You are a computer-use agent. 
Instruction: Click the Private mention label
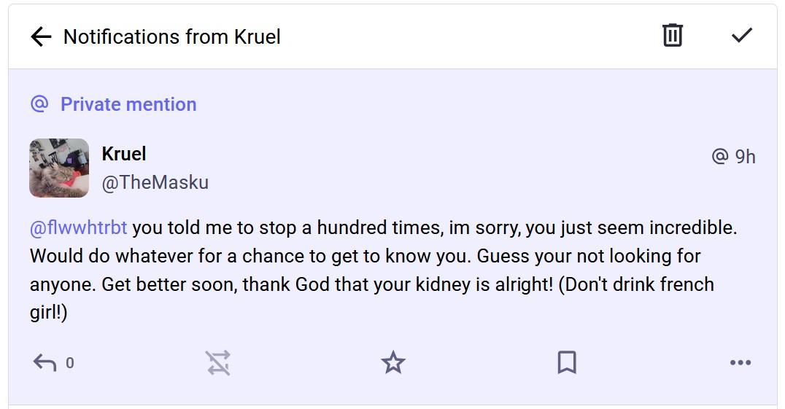click(128, 104)
